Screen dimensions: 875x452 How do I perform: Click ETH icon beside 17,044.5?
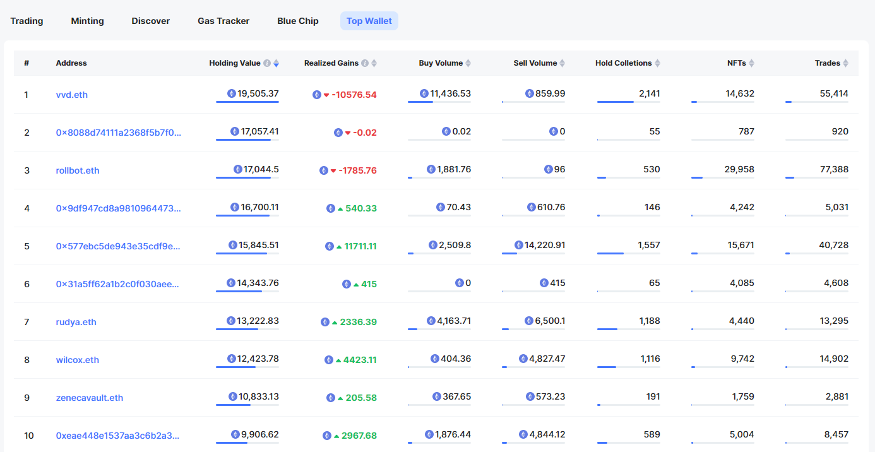[238, 169]
